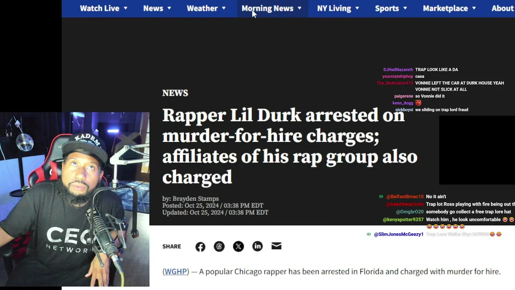Screen dimensions: 515x290
Task: Open the News menu
Action: click(x=157, y=8)
